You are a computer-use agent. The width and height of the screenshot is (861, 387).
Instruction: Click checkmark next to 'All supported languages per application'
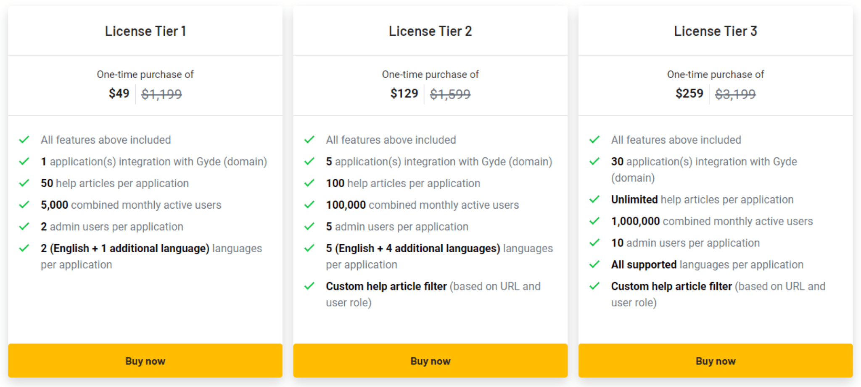pyautogui.click(x=594, y=264)
